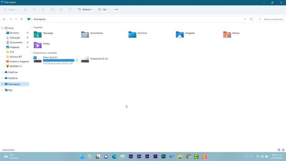Open the Escritorio folder

[138, 34]
